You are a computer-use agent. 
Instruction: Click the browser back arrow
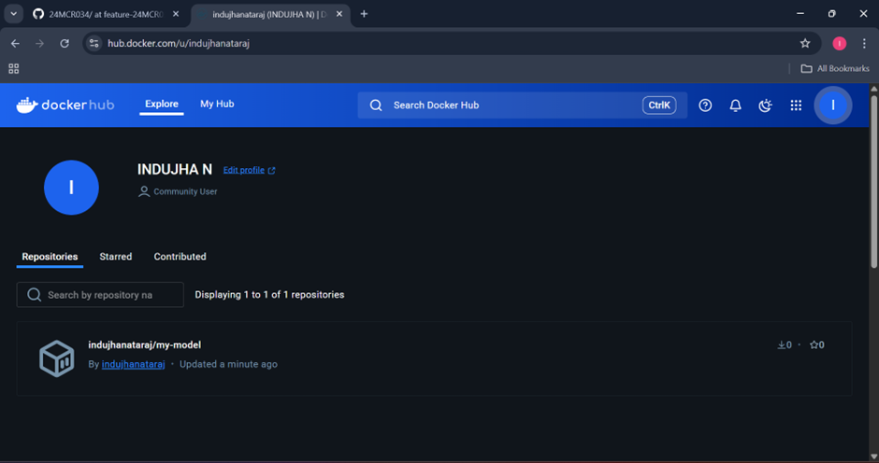[x=15, y=43]
